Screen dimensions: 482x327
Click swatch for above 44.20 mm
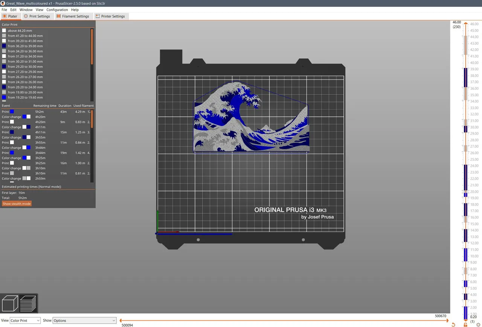[x=4, y=30]
